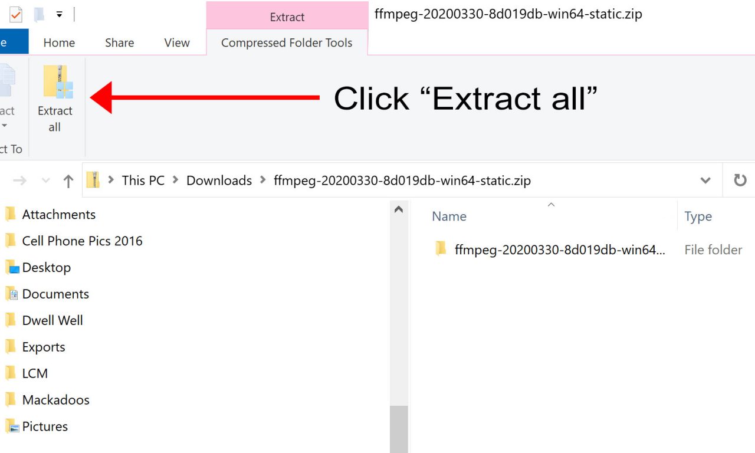The height and width of the screenshot is (453, 755).
Task: Open Cell Phone Pics 2016 folder in sidebar
Action: click(x=82, y=241)
